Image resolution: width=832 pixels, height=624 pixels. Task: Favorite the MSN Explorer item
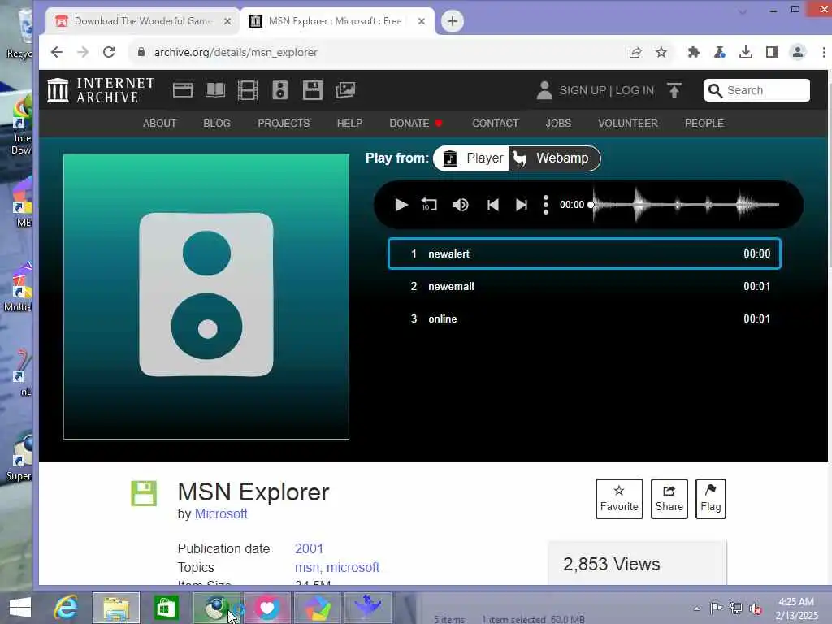[619, 499]
